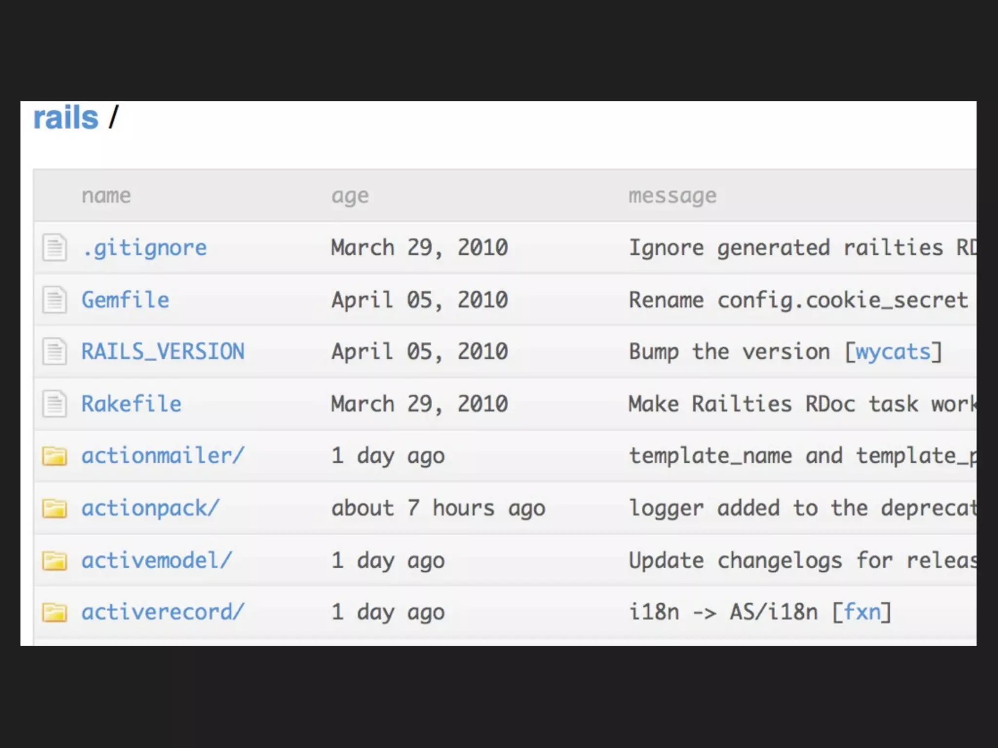The height and width of the screenshot is (748, 998).
Task: Click the file icon beside RAILS_VERSION
Action: tap(54, 352)
